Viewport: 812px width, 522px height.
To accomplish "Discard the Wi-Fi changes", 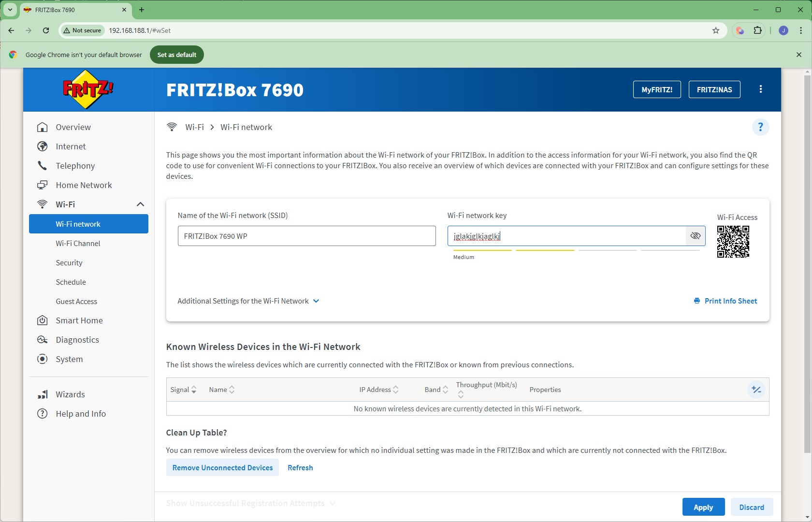I will pos(752,507).
